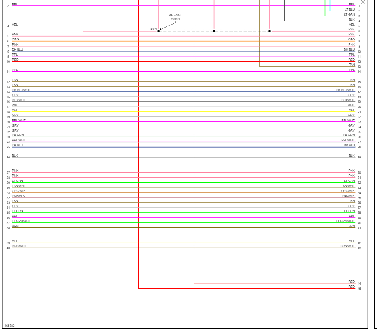Select pin number 43 beside BRN/WHT
The height and width of the screenshot is (331, 377).
point(359,248)
